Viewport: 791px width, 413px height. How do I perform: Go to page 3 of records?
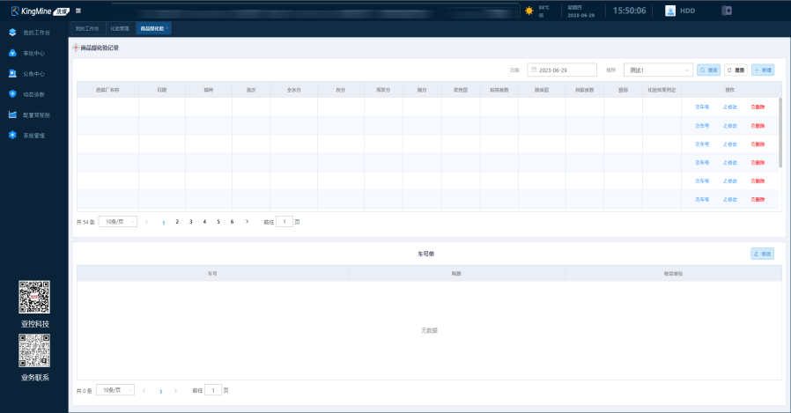pyautogui.click(x=190, y=222)
